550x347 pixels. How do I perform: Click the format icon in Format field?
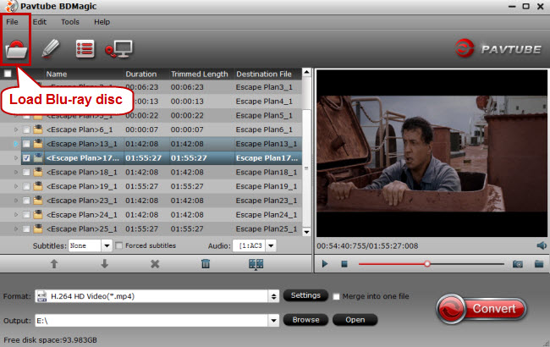[x=42, y=296]
